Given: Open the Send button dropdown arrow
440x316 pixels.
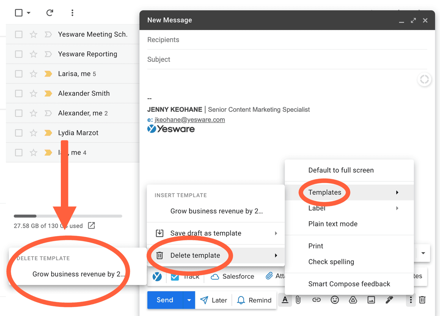Looking at the screenshot, I should pos(189,300).
